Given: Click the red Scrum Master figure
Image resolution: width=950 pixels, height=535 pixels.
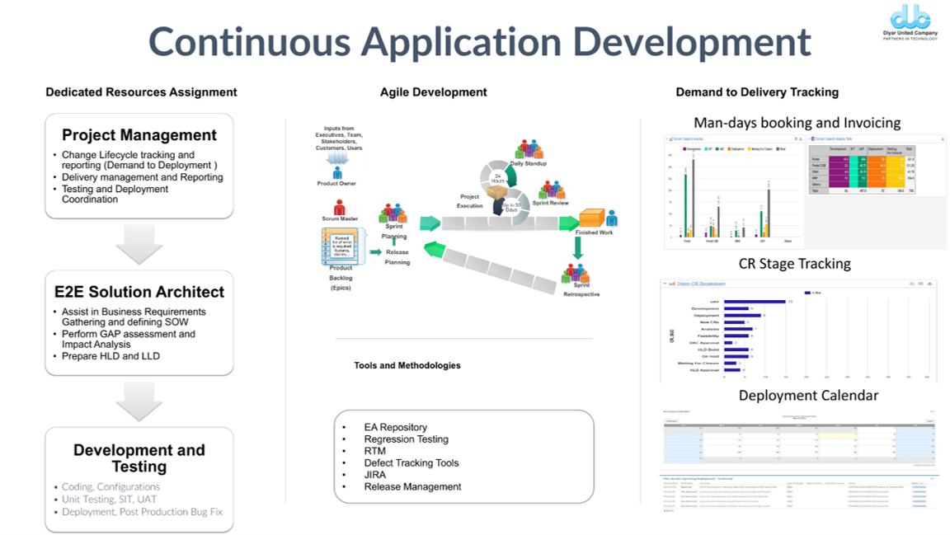Looking at the screenshot, I should point(339,207).
